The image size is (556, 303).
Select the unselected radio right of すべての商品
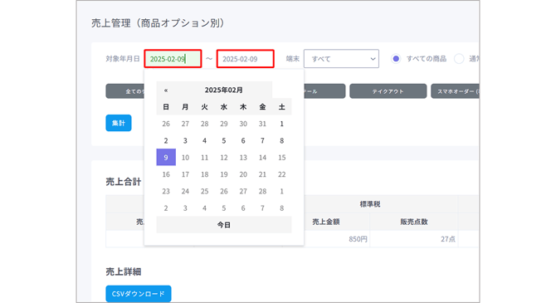click(x=459, y=59)
